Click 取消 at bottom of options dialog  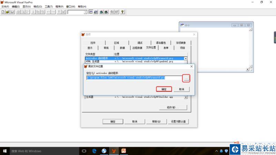coord(135,122)
